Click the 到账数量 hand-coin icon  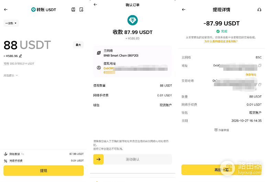click(x=5, y=154)
